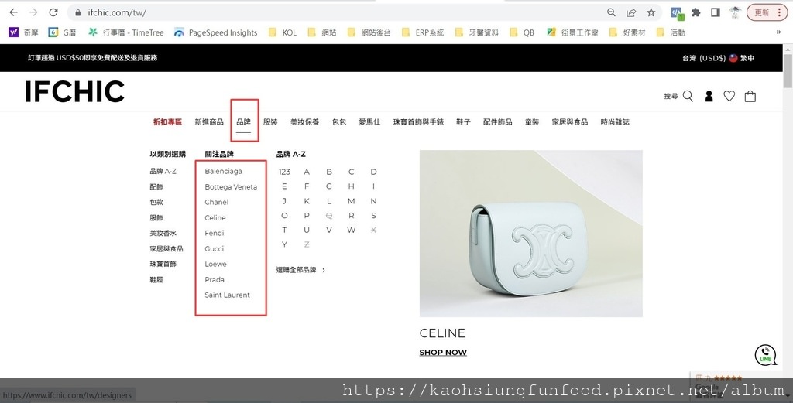The image size is (793, 403).
Task: Choose 美妝香水 category link
Action: point(163,234)
